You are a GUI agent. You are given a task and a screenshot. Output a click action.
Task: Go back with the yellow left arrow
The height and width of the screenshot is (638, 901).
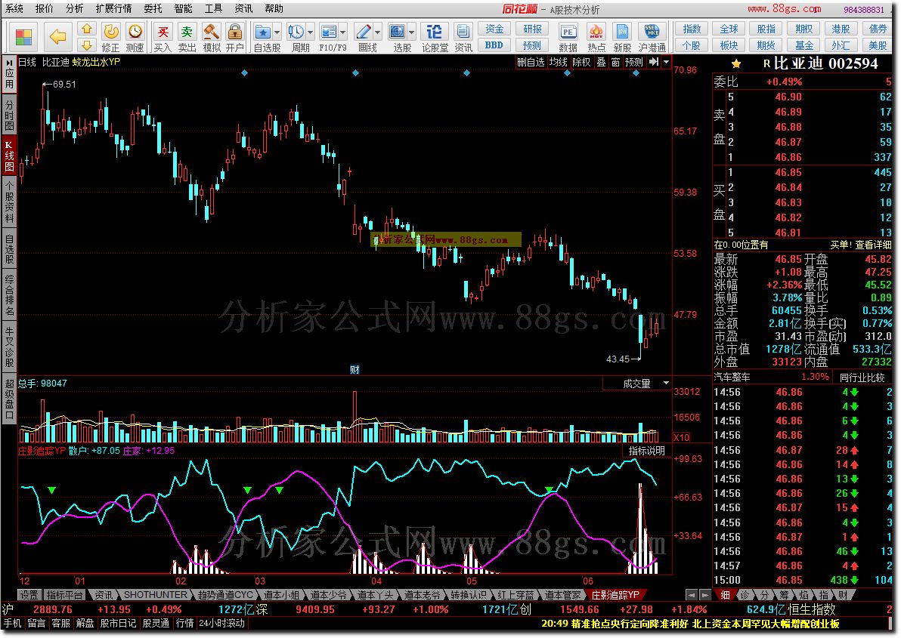(57, 37)
